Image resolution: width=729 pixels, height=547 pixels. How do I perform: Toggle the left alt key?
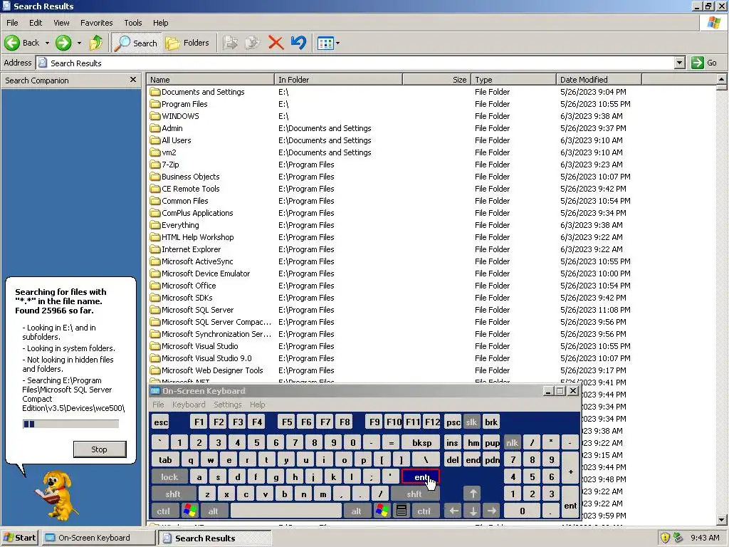pos(213,511)
